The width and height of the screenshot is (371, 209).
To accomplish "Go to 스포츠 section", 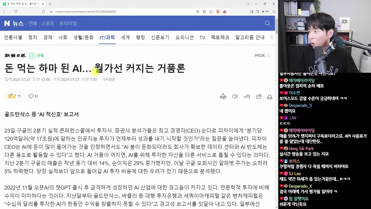I will (x=48, y=23).
